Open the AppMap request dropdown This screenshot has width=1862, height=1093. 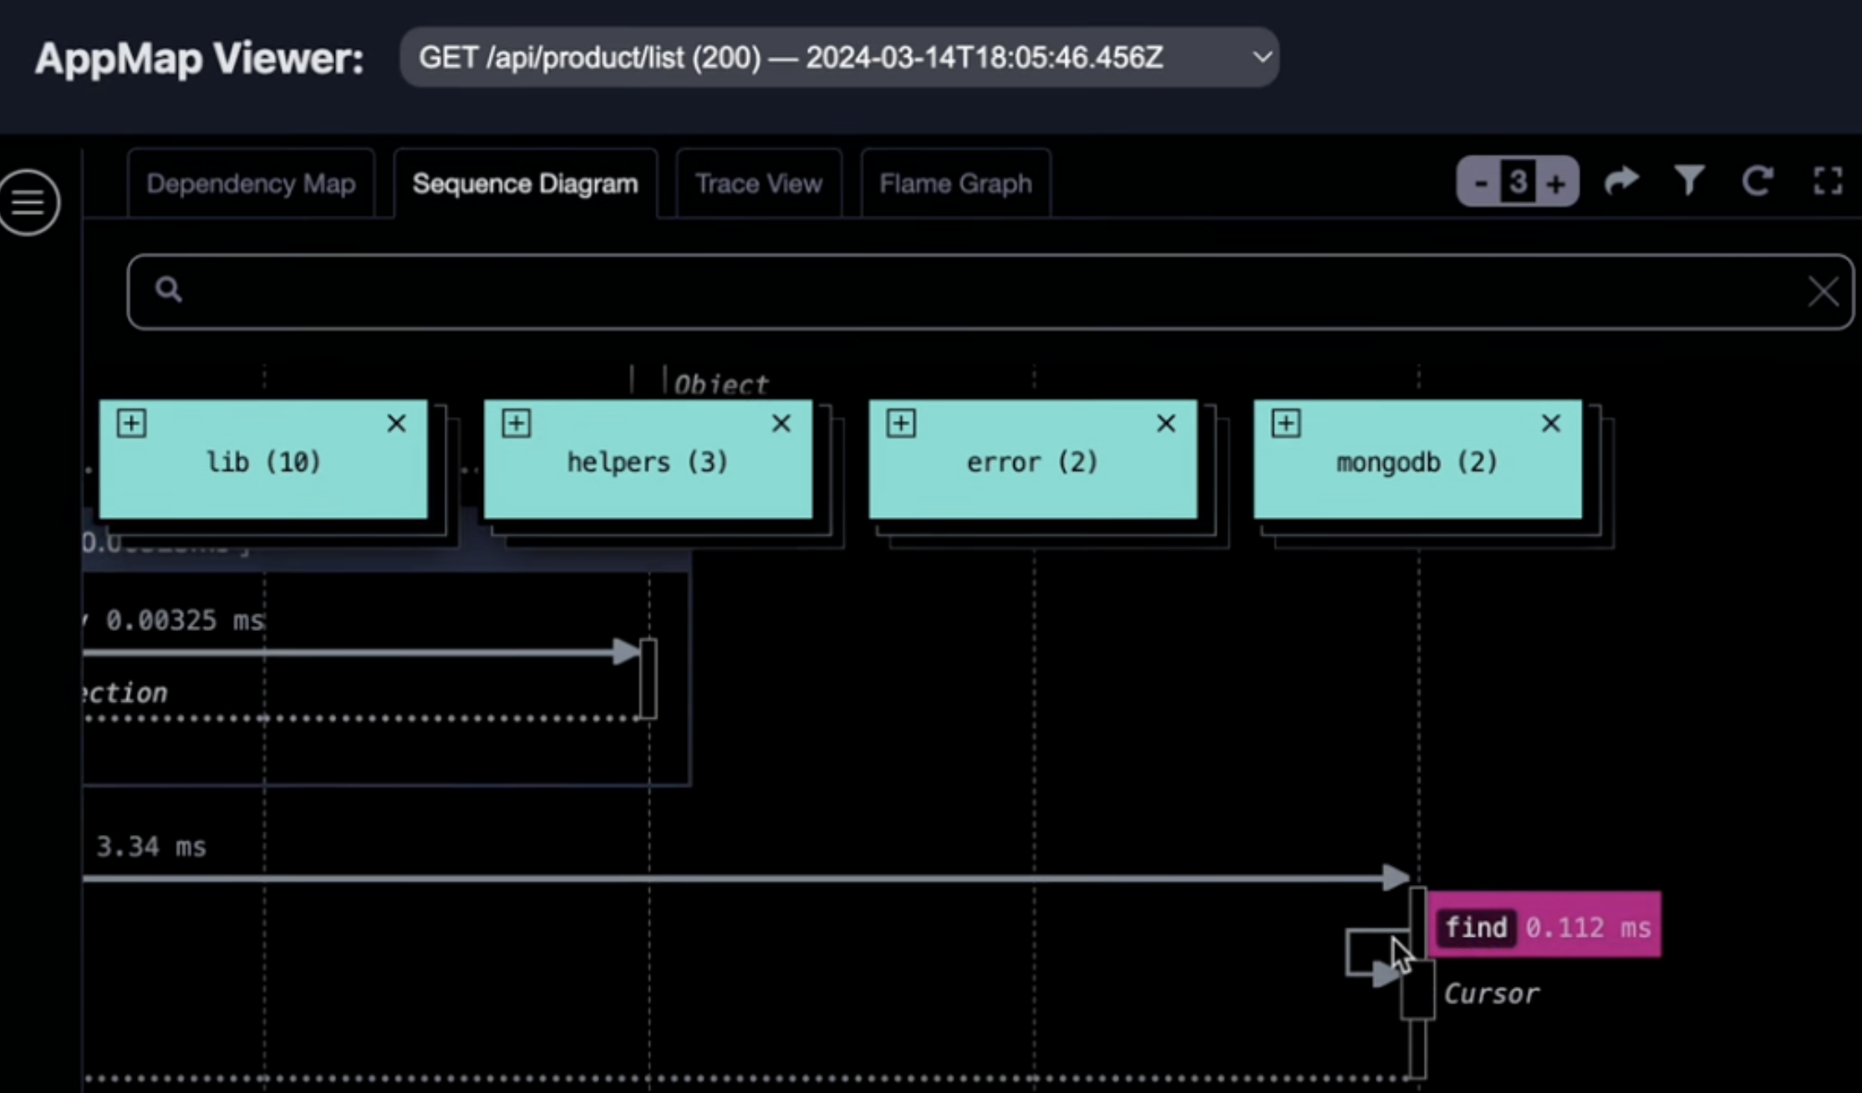(839, 58)
